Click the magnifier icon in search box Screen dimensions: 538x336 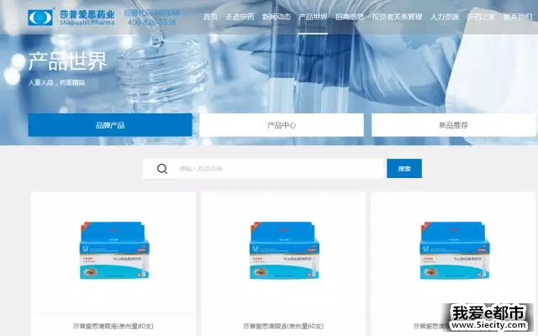[162, 168]
